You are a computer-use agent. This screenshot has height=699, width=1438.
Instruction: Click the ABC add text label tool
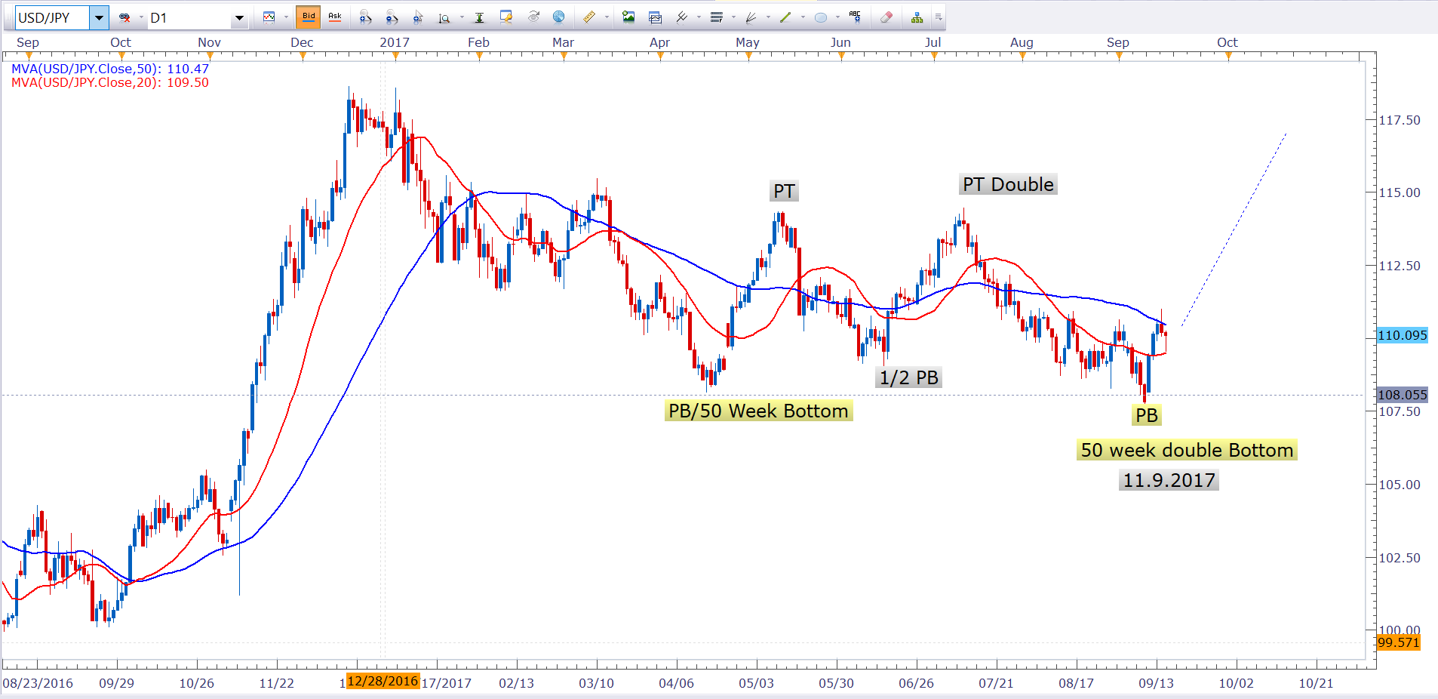855,17
